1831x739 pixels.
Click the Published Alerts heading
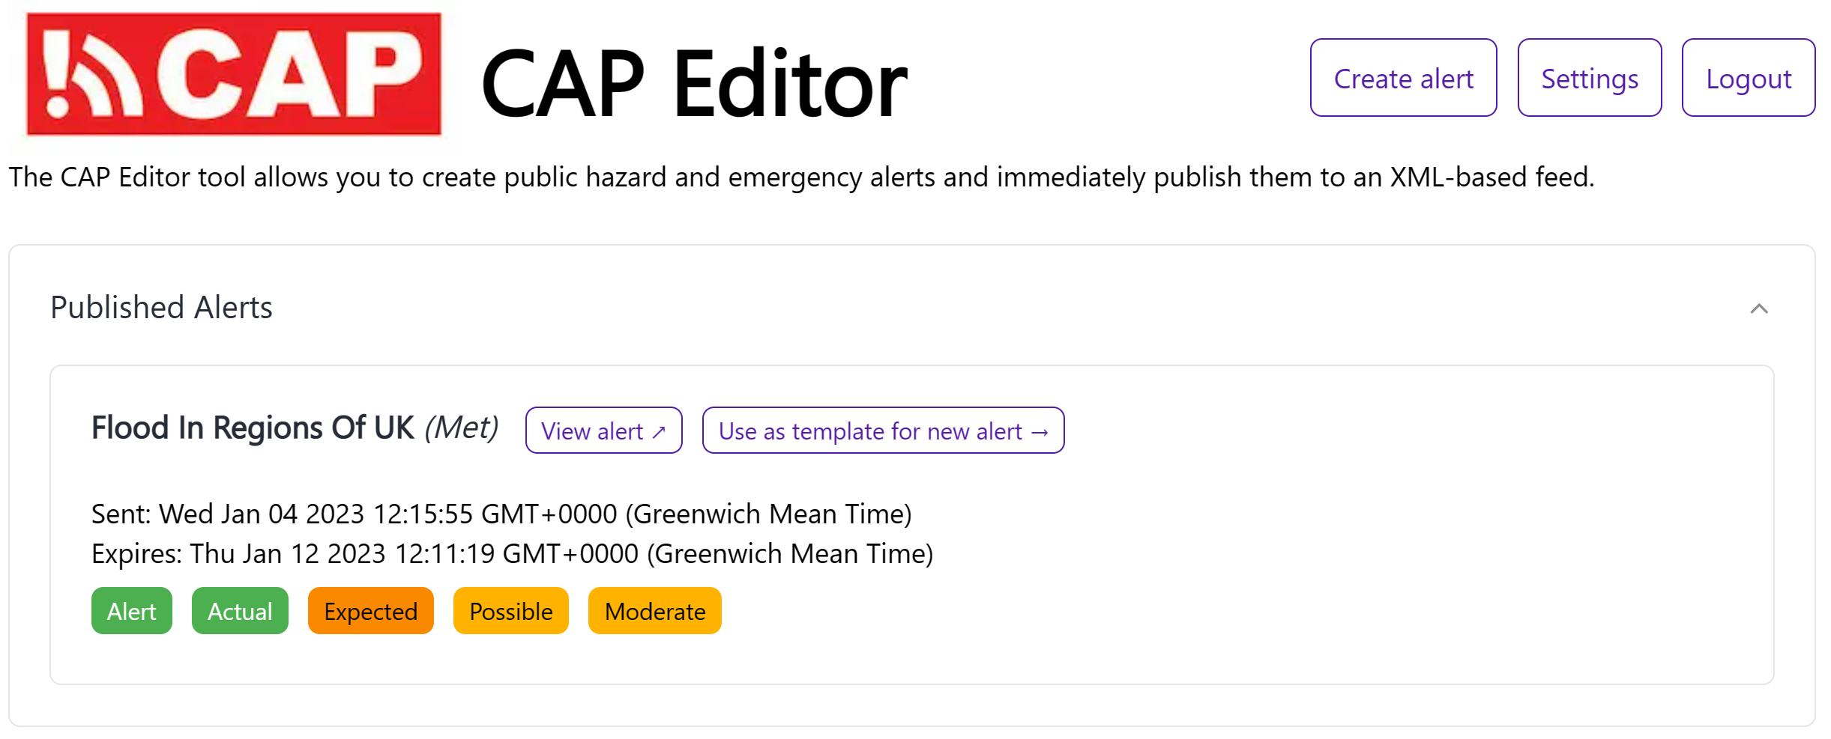click(160, 307)
